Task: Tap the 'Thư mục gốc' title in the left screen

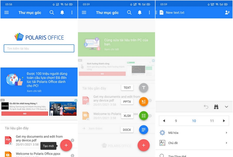Action: [30, 12]
